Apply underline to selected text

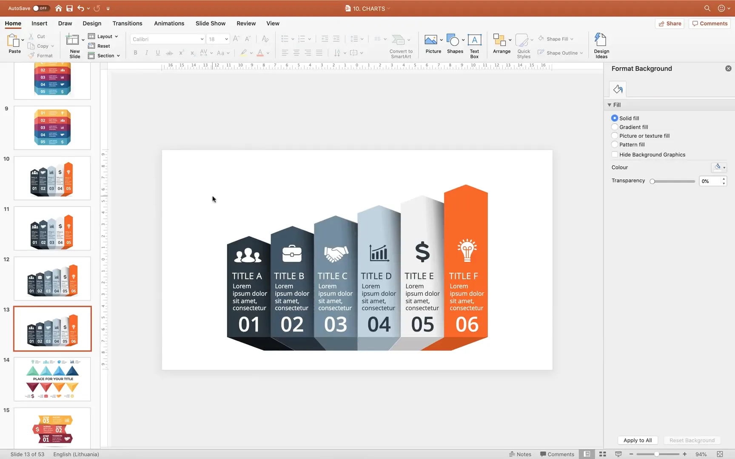click(158, 53)
